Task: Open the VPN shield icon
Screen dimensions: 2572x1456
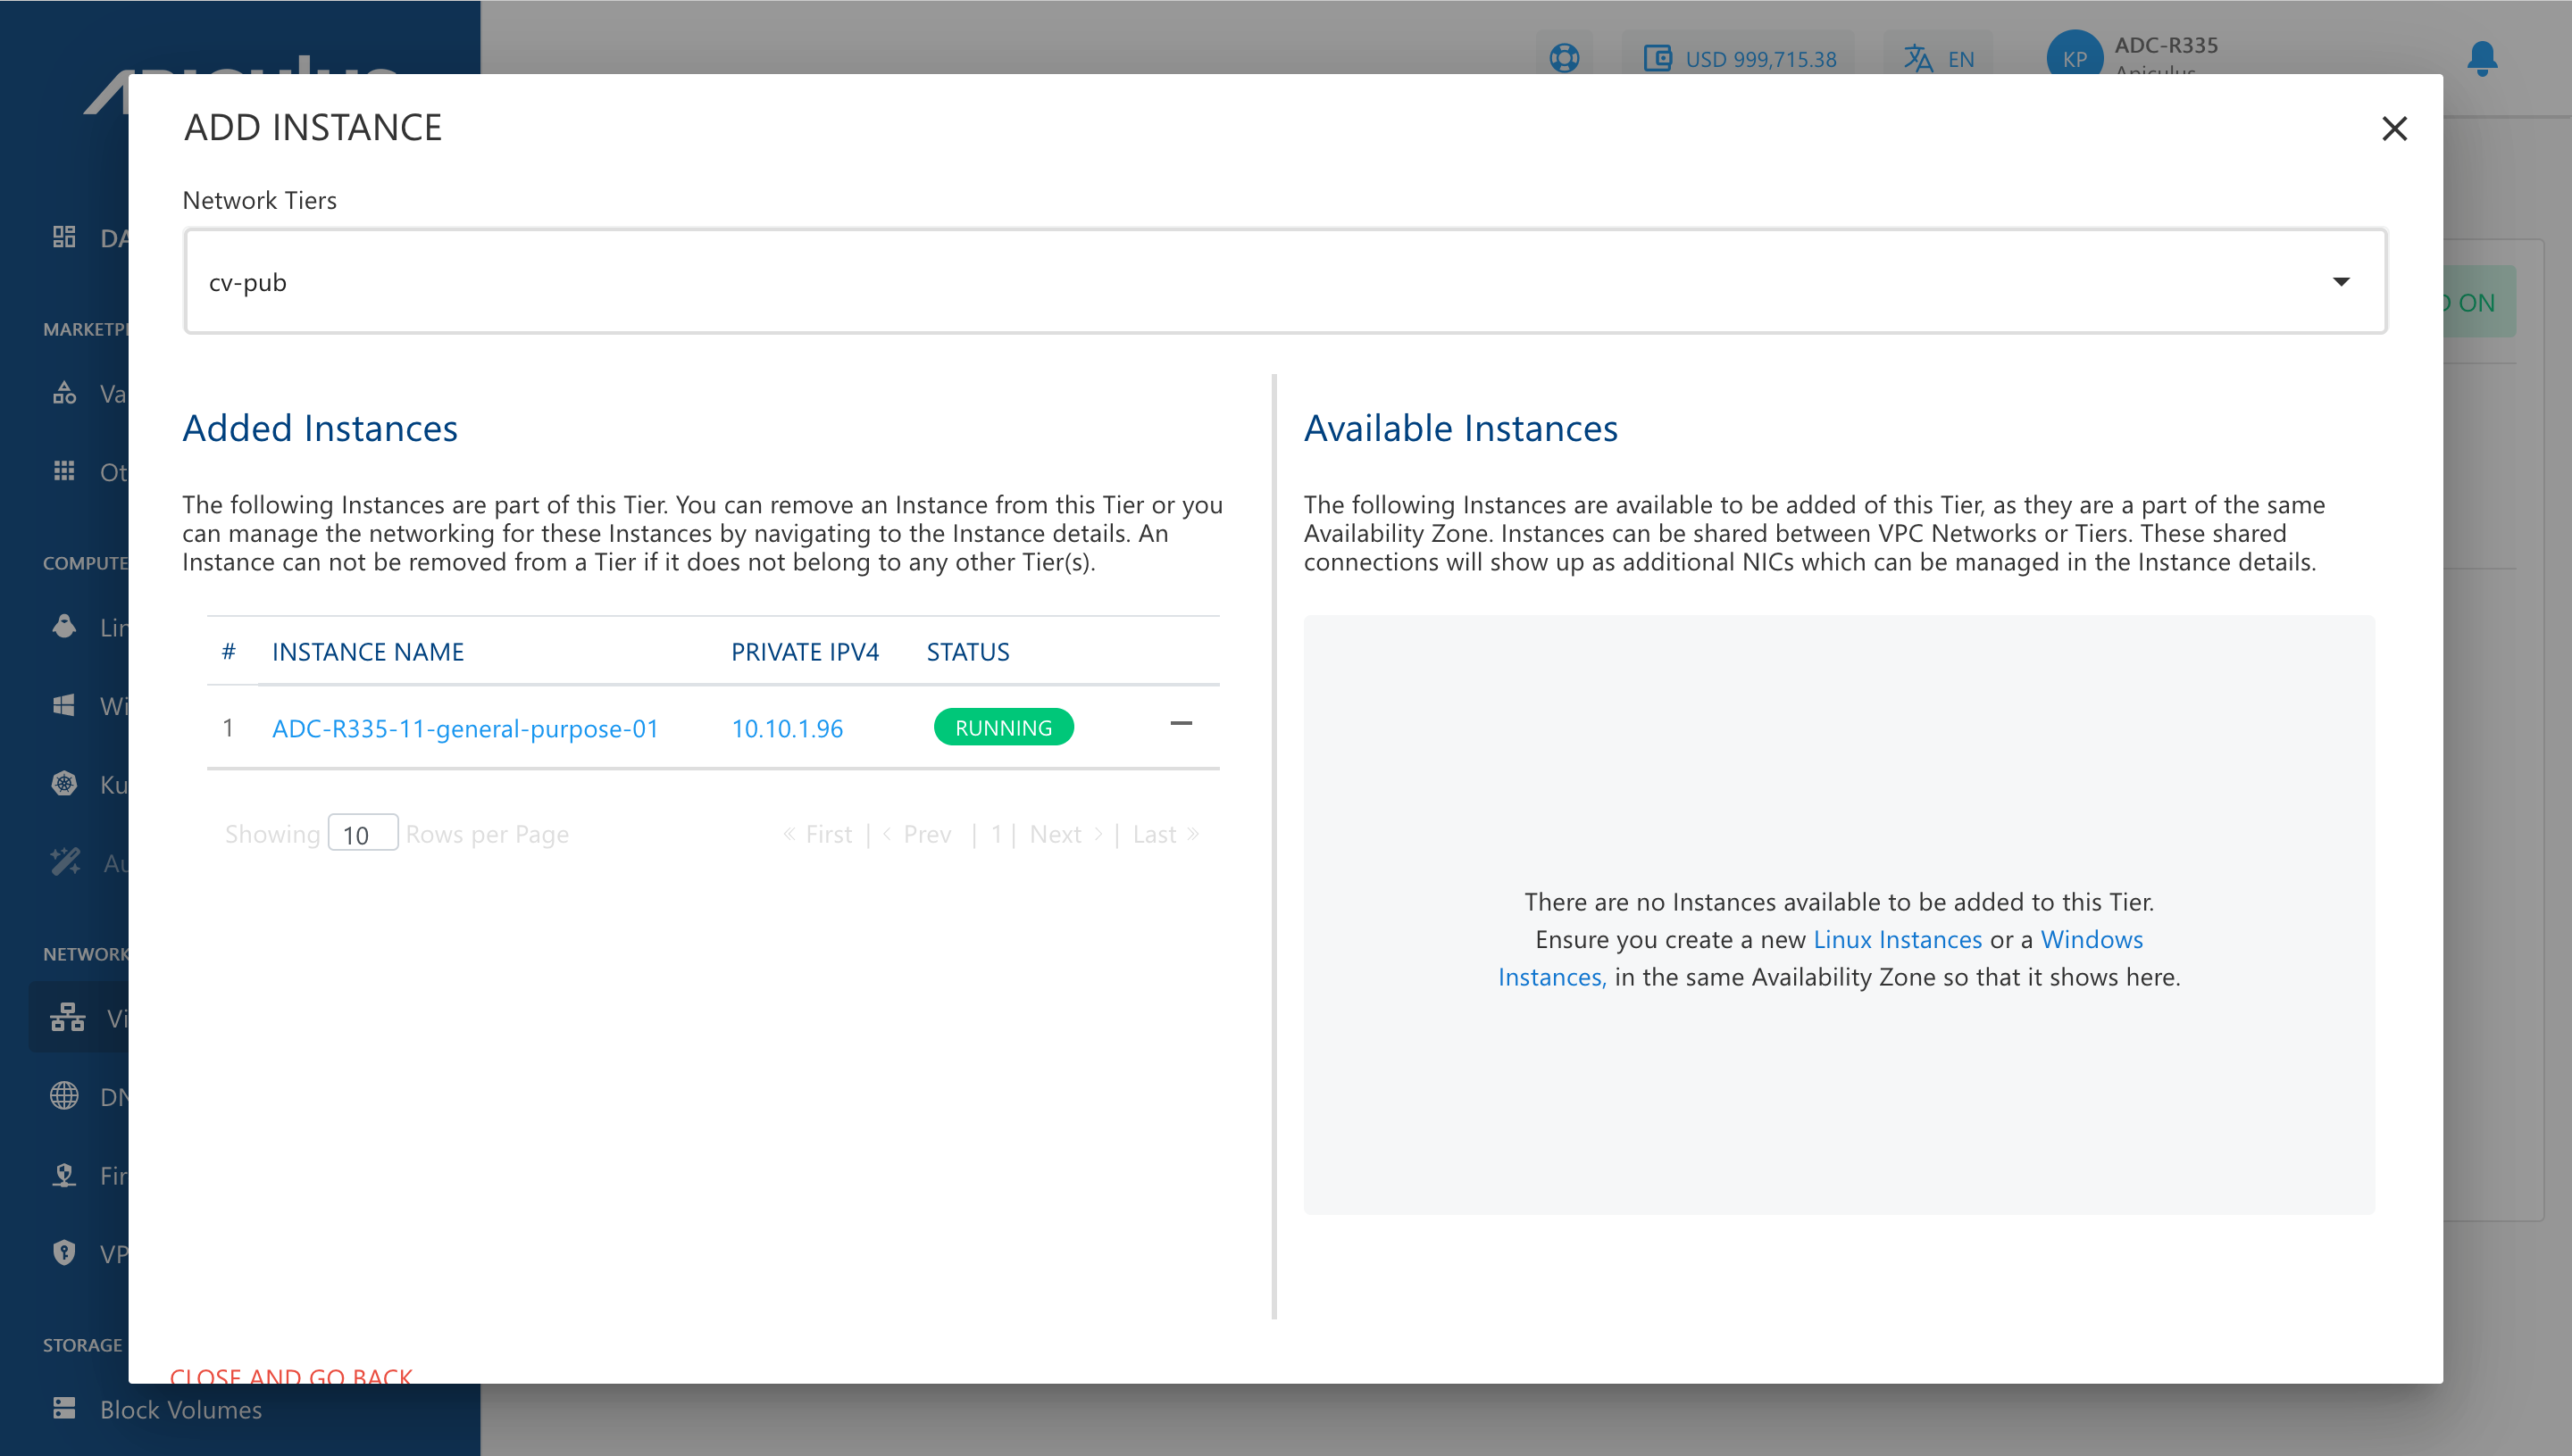Action: tap(64, 1252)
